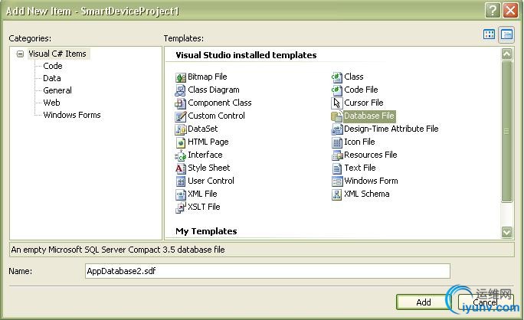Viewport: 524px width, 320px height.
Task: Choose the Code File template icon
Action: click(337, 90)
